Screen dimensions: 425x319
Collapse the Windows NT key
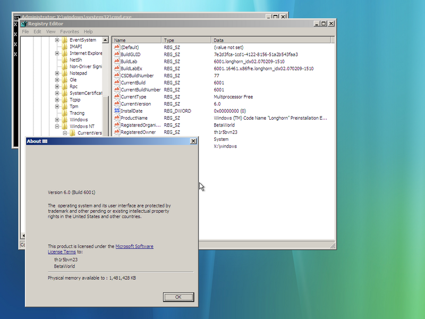[x=57, y=127]
